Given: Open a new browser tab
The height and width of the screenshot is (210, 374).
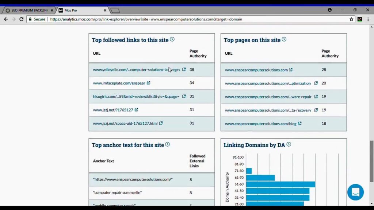Looking at the screenshot, I should (115, 11).
